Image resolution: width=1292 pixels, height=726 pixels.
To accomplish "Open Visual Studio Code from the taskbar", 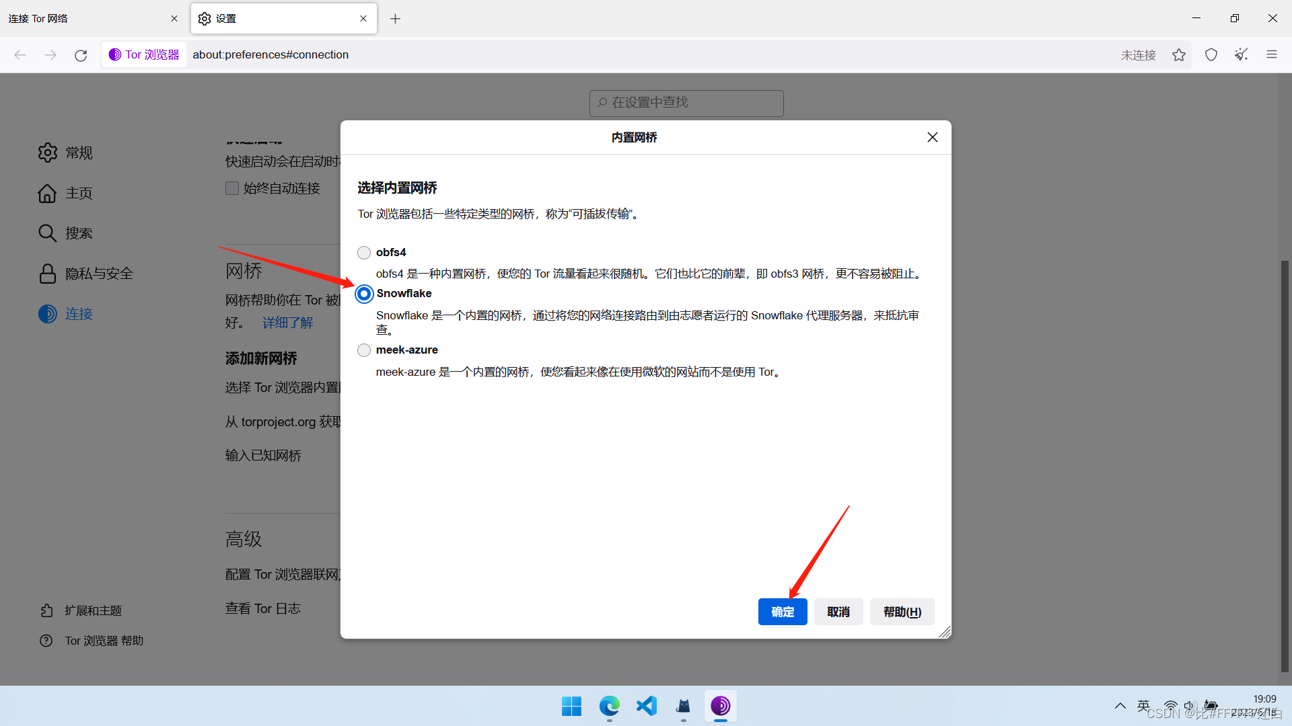I will pos(646,706).
